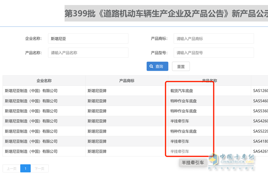Focus the 产品名称 input field
The image size is (268, 179).
(x=88, y=53)
